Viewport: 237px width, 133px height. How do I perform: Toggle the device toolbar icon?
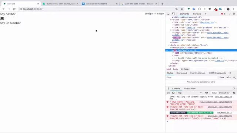click(x=173, y=14)
